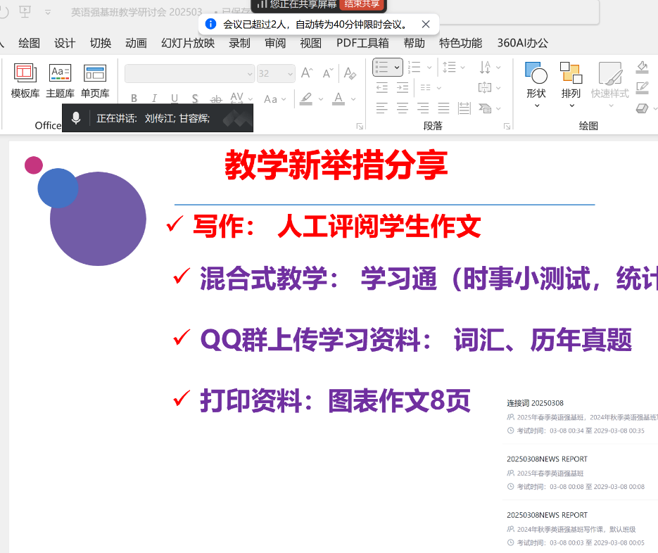Click the increase indent icon
This screenshot has width=658, height=553.
click(x=403, y=88)
